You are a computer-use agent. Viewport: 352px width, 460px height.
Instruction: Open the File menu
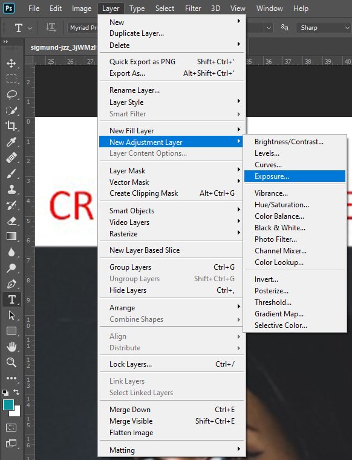click(34, 8)
